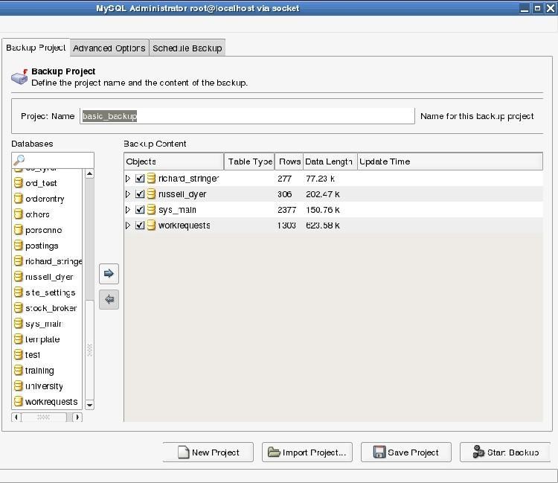Viewport: 558px width, 483px height.
Task: Click the right arrow to add database
Action: tap(109, 274)
